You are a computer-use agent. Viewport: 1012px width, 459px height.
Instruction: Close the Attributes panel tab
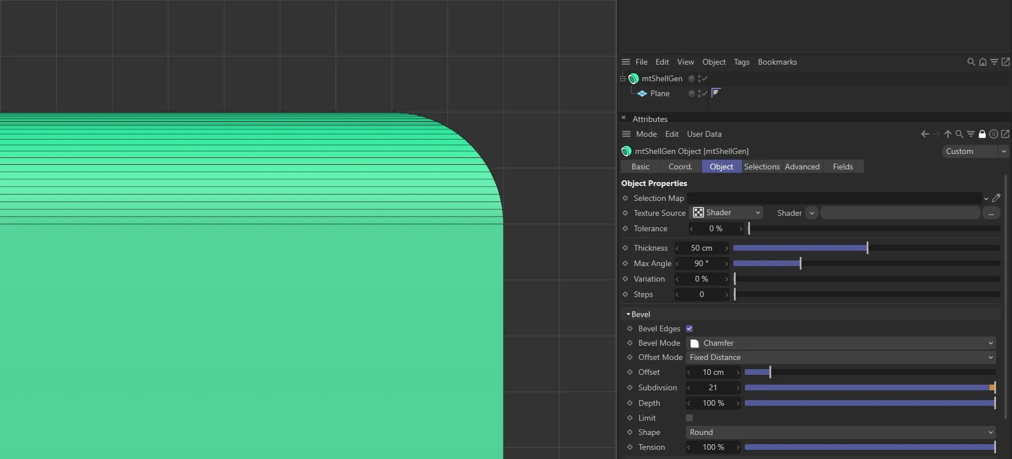click(624, 117)
